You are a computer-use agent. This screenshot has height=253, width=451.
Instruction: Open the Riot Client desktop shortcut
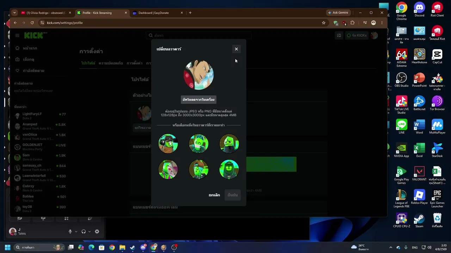(x=437, y=10)
